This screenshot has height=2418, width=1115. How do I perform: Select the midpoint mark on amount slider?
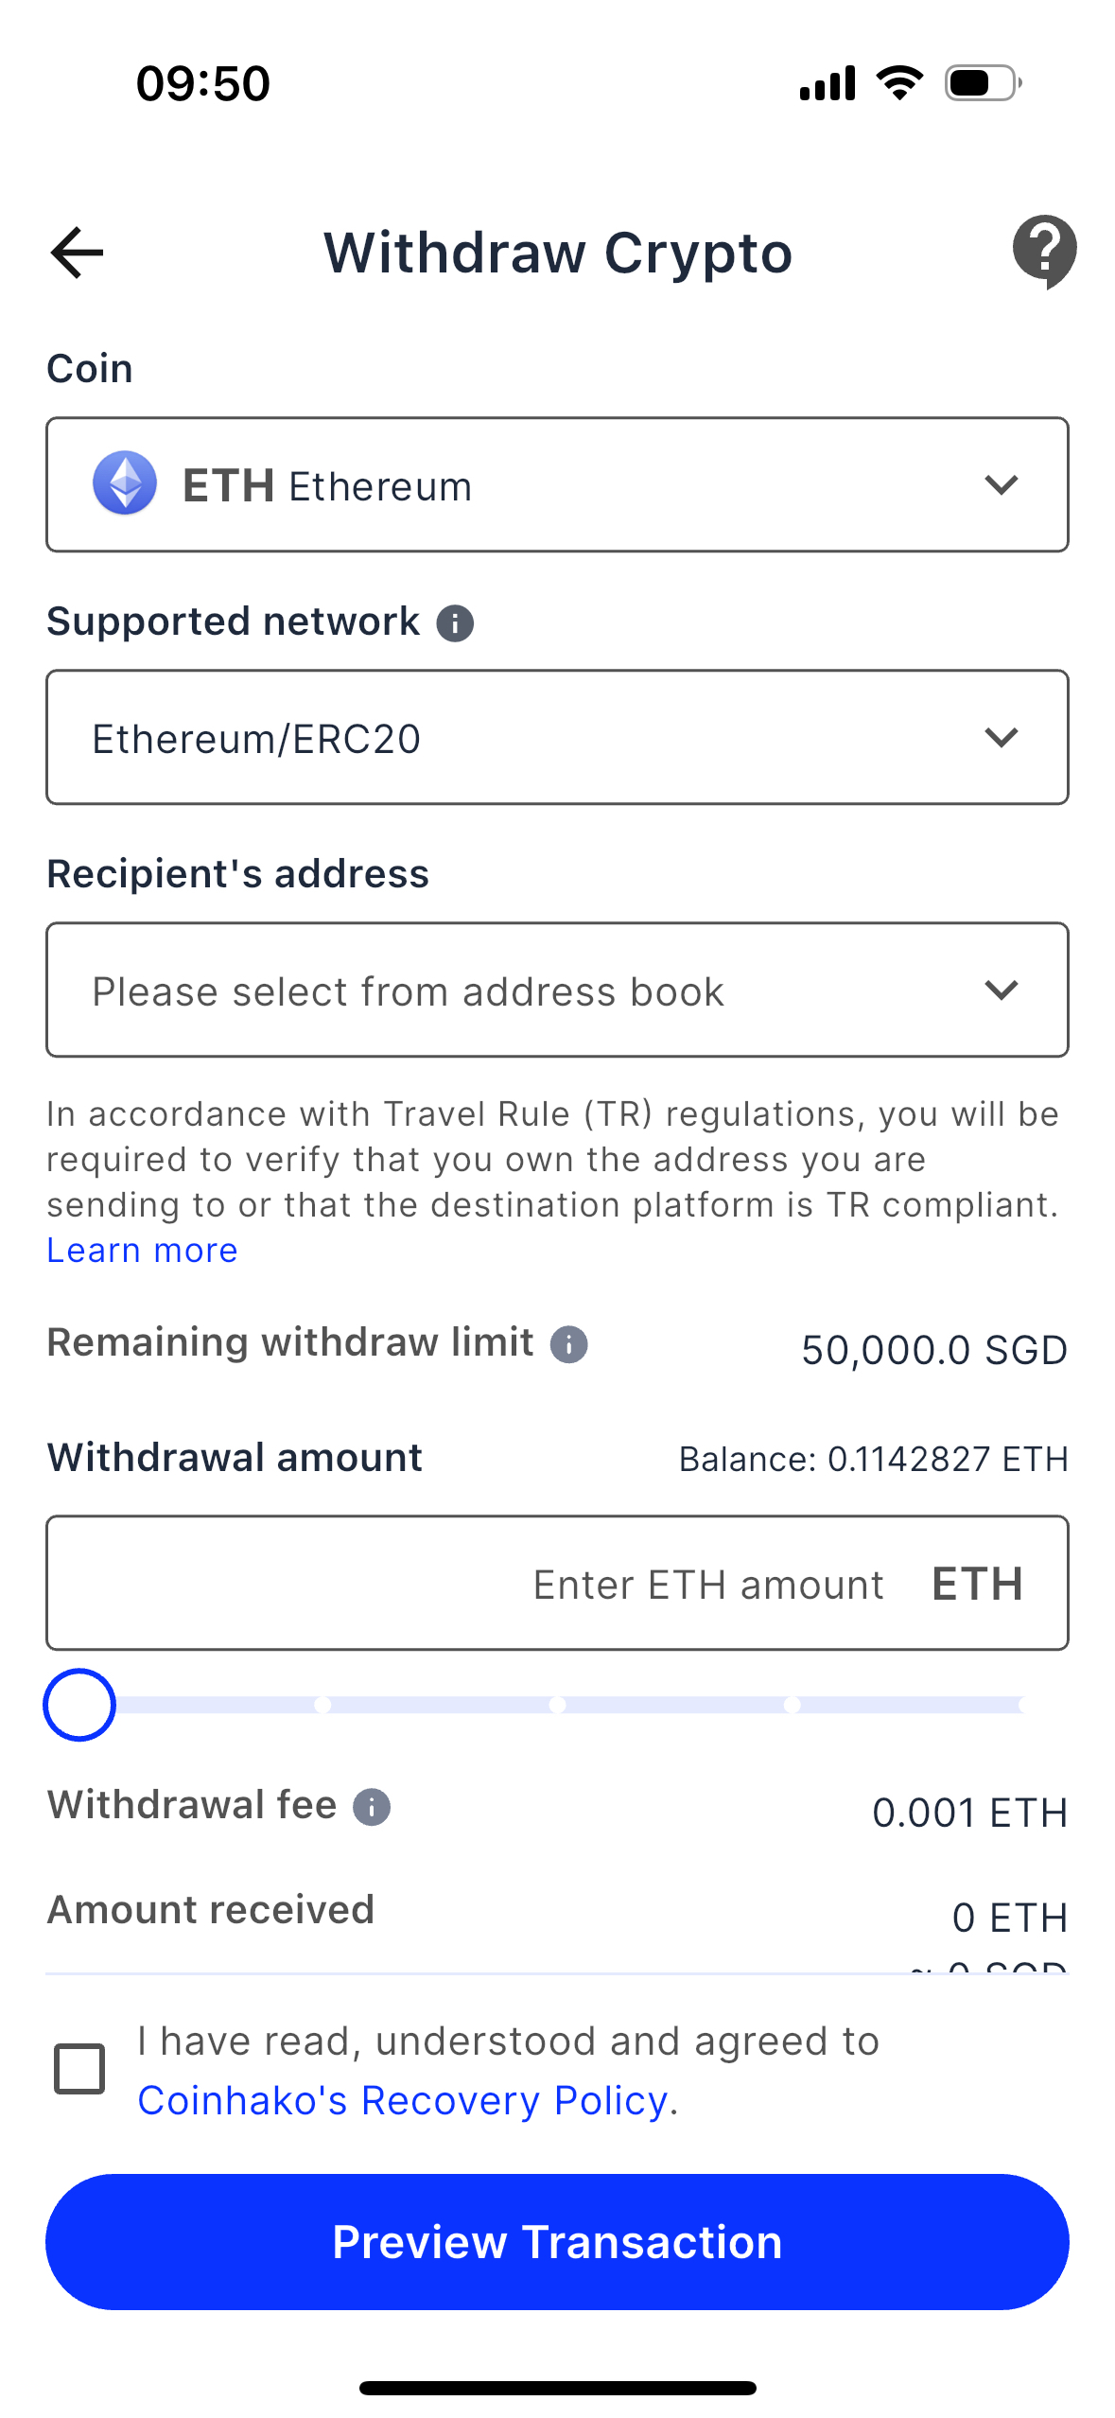557,1705
